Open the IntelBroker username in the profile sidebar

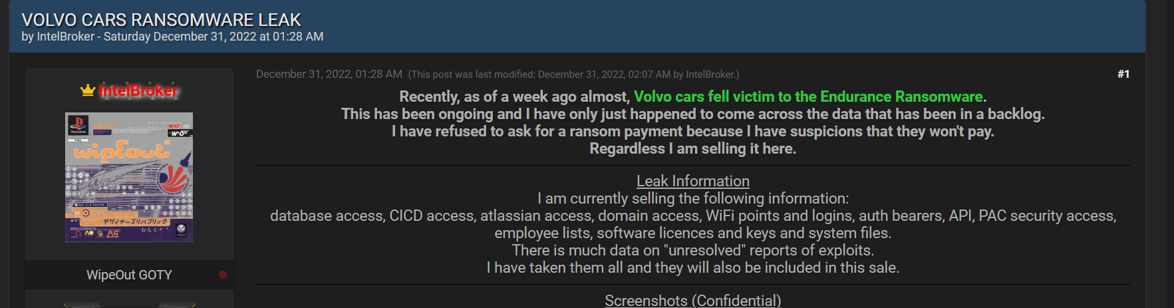pyautogui.click(x=138, y=90)
